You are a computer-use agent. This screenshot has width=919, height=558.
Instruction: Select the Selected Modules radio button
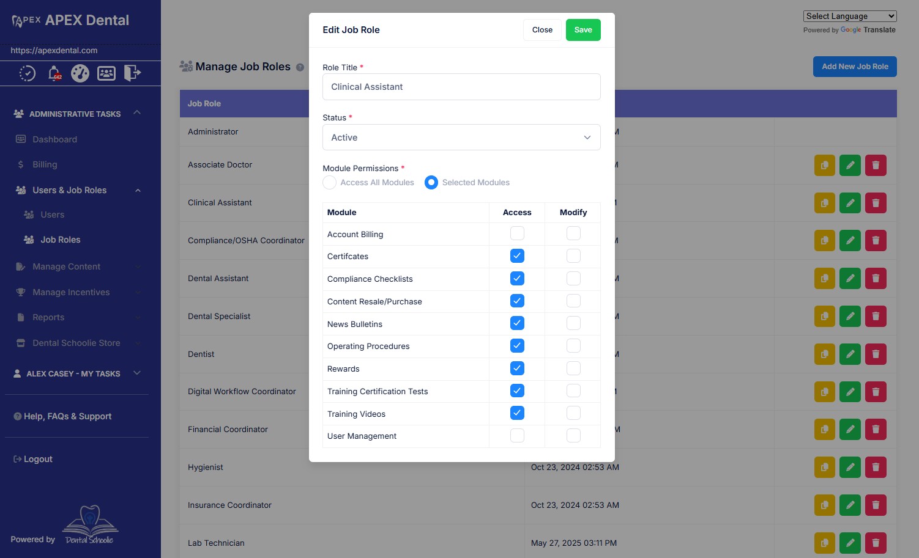pyautogui.click(x=431, y=182)
